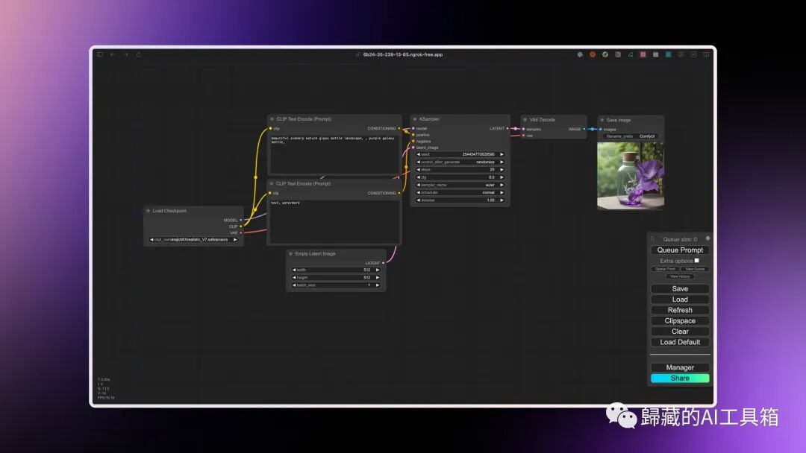Decrease height with its left arrow
The width and height of the screenshot is (806, 453).
pyautogui.click(x=293, y=278)
